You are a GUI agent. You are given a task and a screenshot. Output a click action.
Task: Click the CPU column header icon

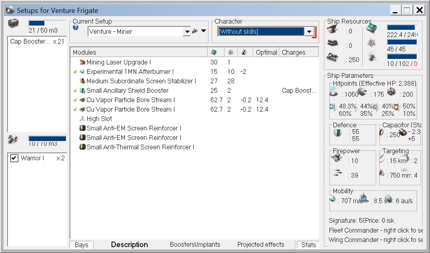[214, 52]
